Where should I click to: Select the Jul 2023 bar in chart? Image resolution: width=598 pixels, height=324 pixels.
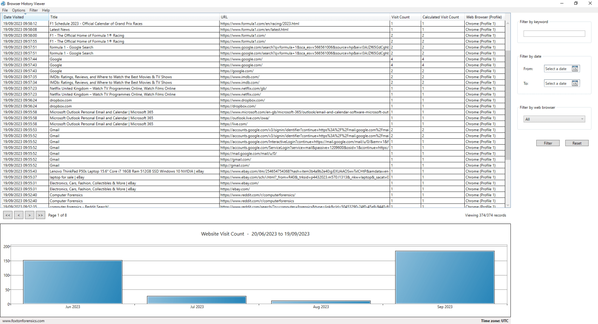pos(197,300)
